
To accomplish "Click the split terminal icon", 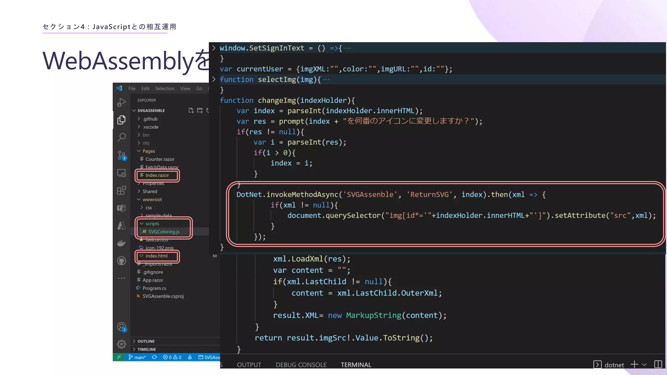I will [658, 364].
